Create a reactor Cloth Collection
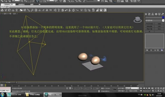The width and height of the screenshot is (165, 97). [6, 10]
